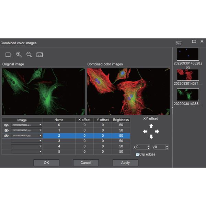Viewport: 206px width, 206px height.
Task: Click the rectangle selection tool icon
Action: pos(9,55)
